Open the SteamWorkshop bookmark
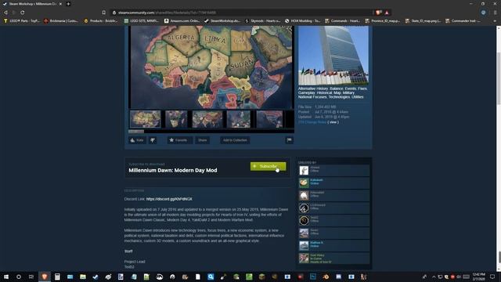501x282 pixels. click(222, 21)
